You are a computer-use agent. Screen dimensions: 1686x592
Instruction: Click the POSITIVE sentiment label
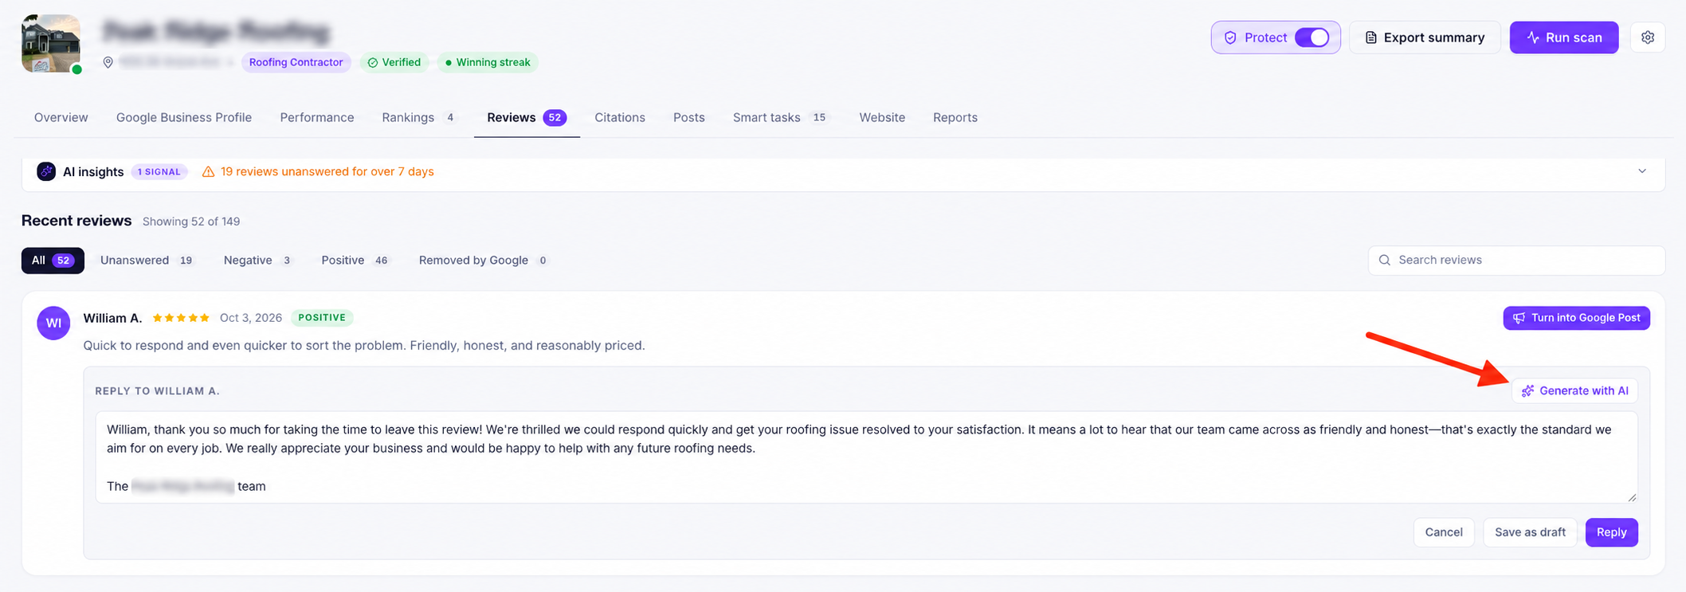[x=322, y=318]
